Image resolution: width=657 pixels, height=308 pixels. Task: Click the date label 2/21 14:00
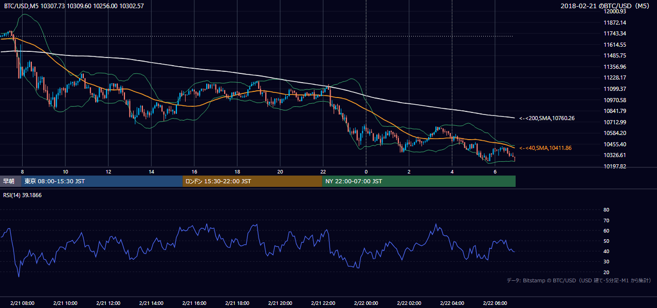coord(151,303)
